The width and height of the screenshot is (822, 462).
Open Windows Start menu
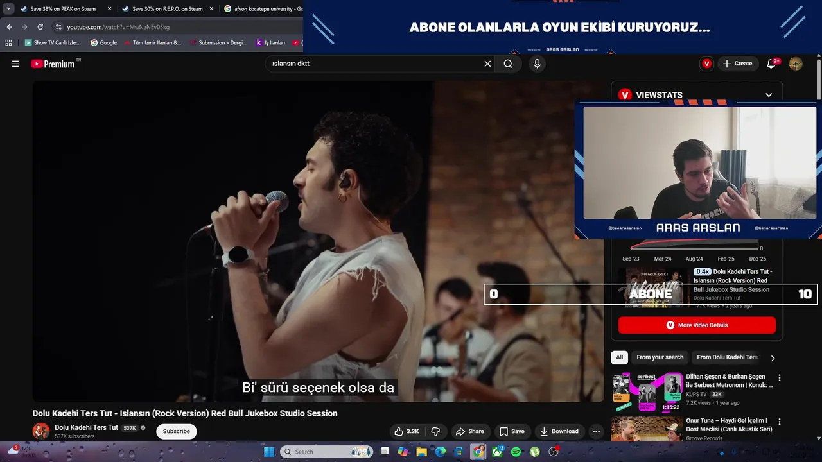click(x=269, y=452)
